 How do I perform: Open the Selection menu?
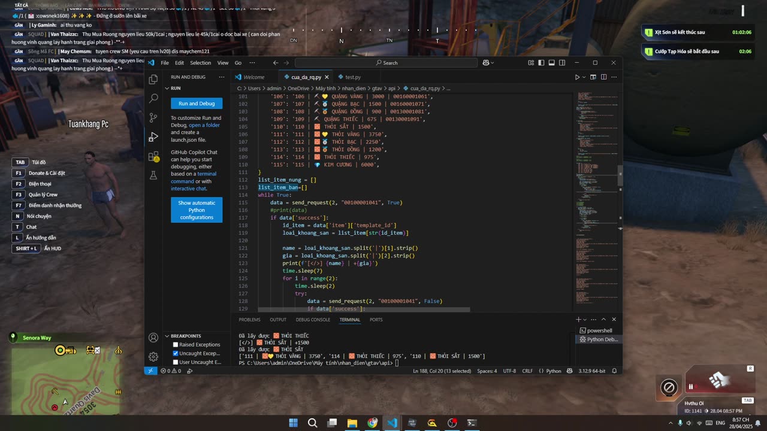201,63
